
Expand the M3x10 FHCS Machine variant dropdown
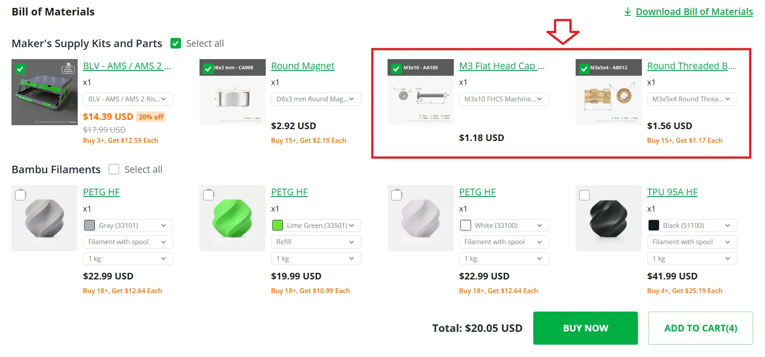tap(504, 99)
